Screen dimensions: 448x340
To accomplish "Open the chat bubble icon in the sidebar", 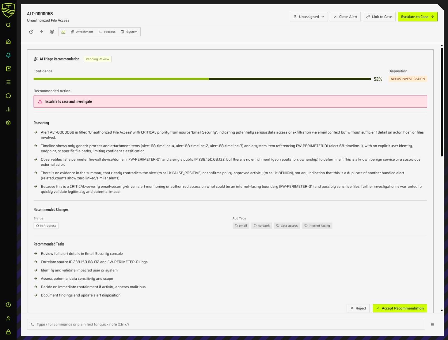I will (x=8, y=96).
